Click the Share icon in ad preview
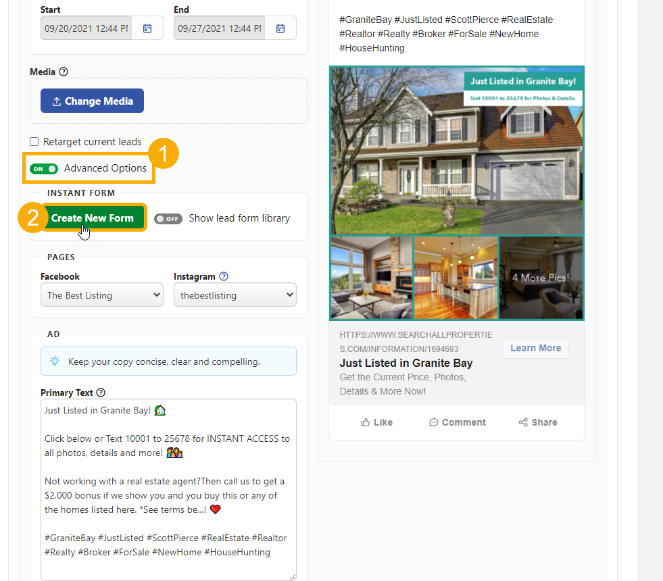This screenshot has height=581, width=663. click(523, 422)
